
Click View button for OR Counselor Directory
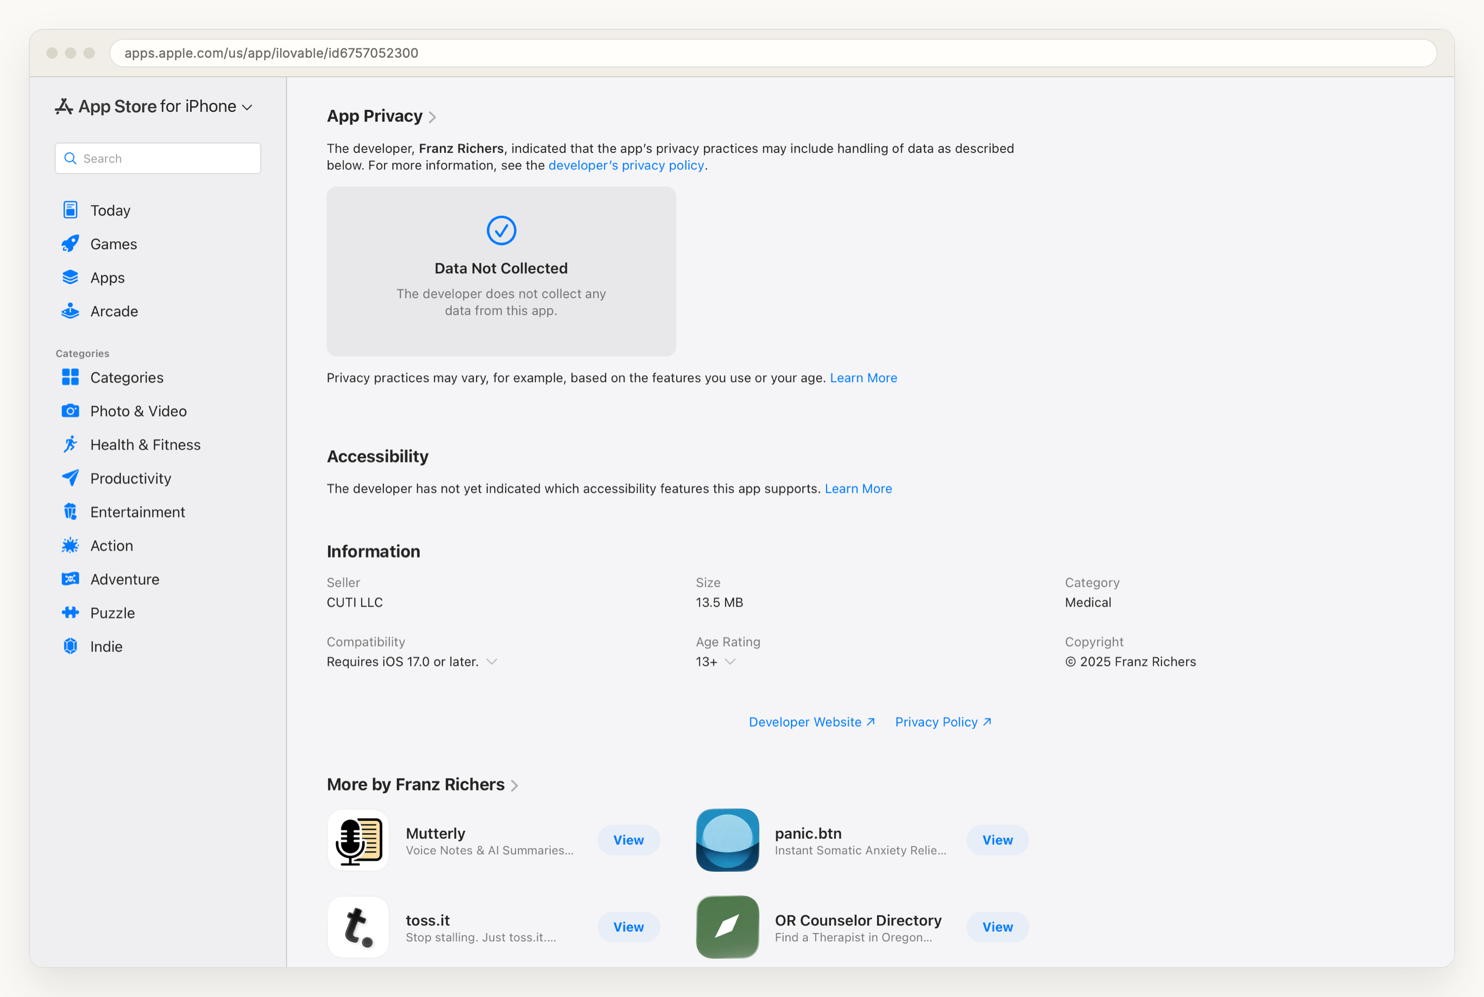998,927
